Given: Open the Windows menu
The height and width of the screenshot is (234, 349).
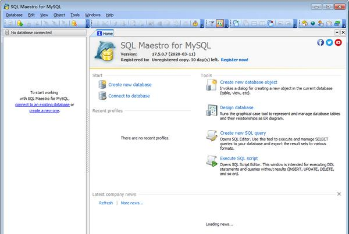Looking at the screenshot, I should [92, 15].
